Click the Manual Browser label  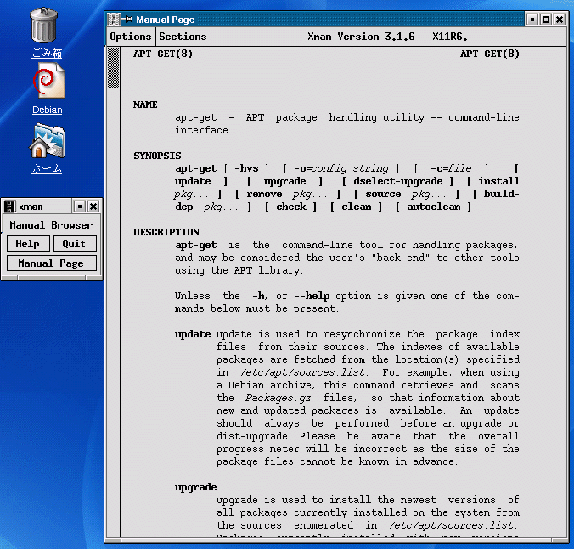51,224
